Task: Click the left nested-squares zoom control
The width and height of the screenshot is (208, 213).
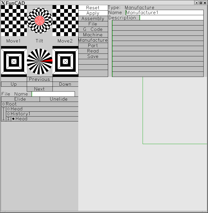Action: point(14,61)
